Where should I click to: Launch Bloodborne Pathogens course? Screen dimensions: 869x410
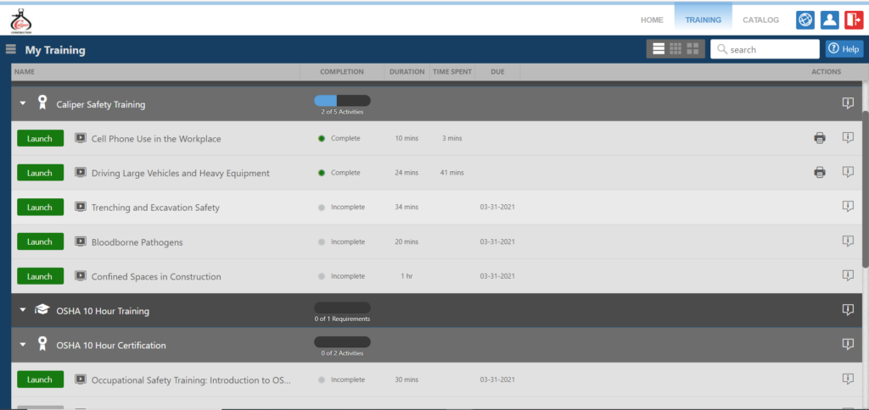[x=40, y=241]
